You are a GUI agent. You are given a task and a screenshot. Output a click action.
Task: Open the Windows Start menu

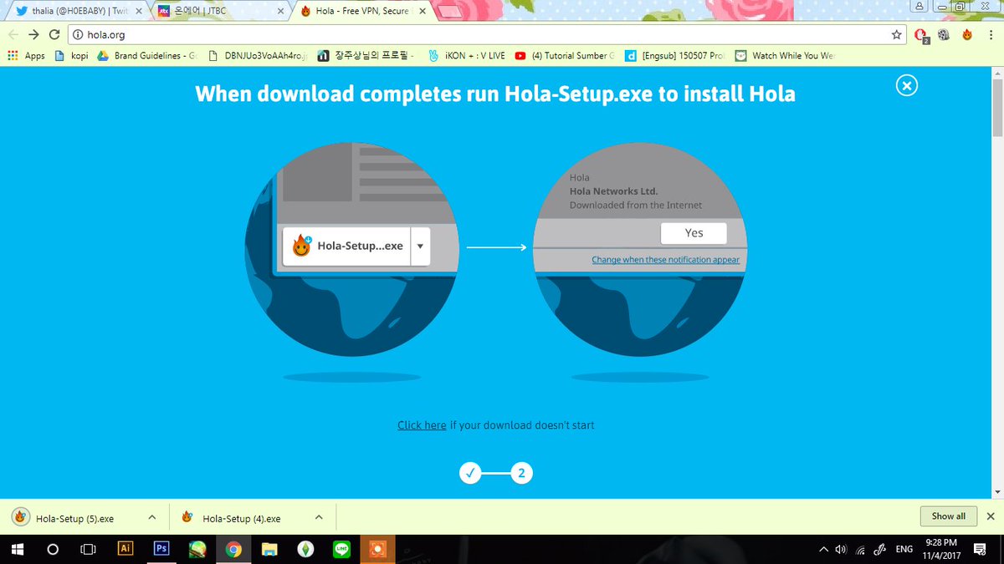pos(18,550)
